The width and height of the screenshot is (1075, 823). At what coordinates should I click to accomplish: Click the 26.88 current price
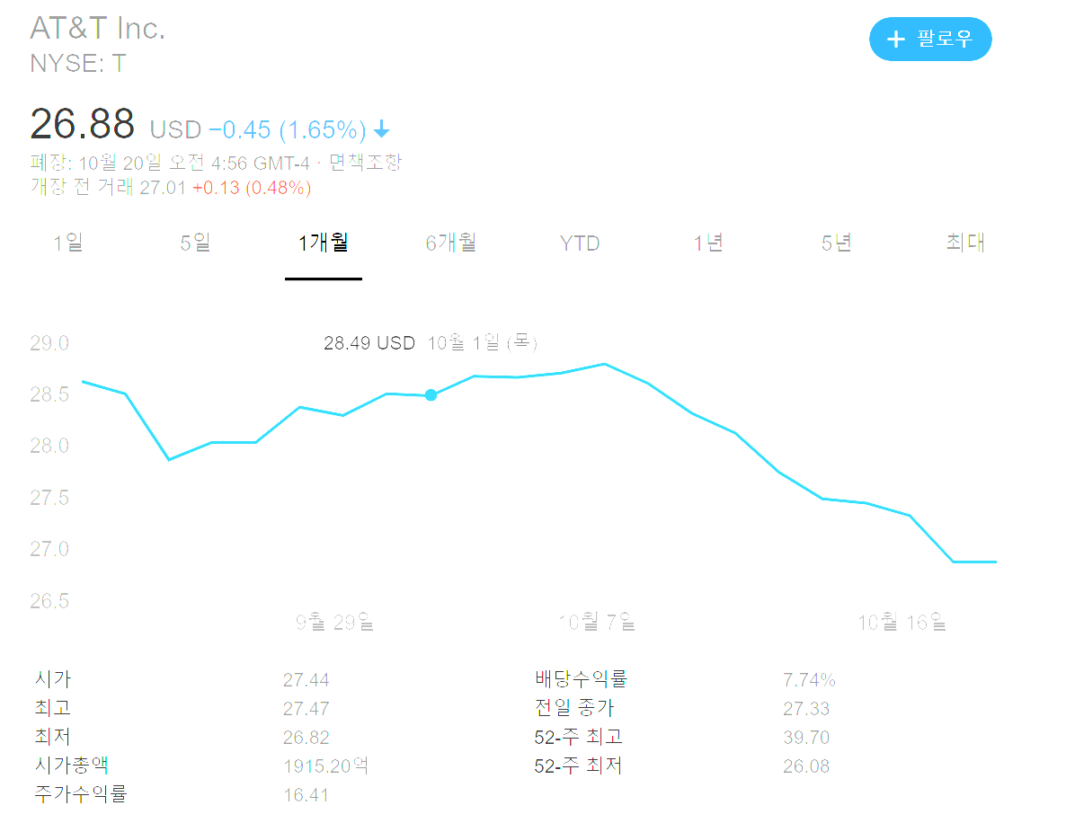[x=83, y=124]
